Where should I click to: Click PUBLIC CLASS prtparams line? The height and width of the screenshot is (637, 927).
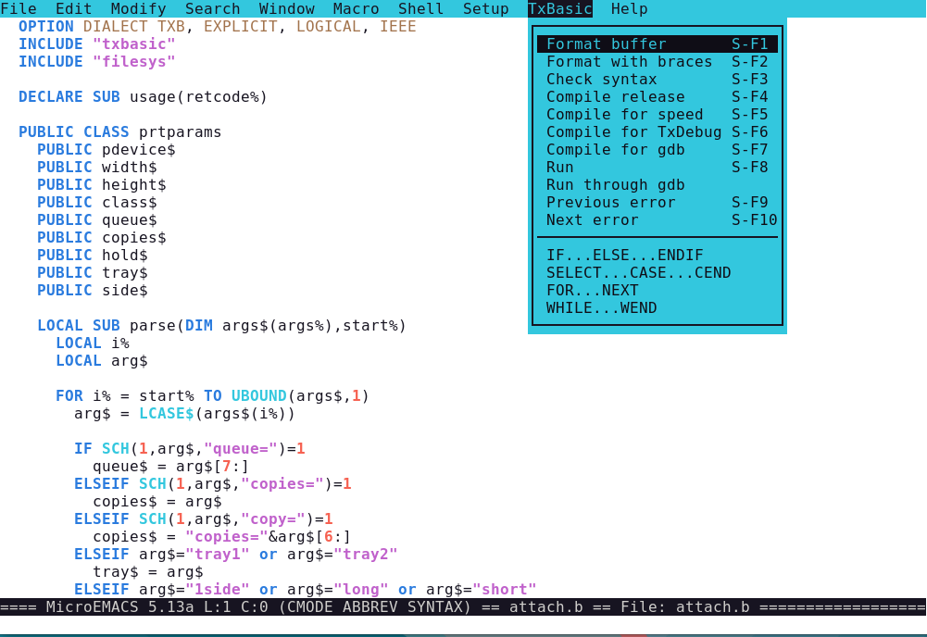pos(119,131)
